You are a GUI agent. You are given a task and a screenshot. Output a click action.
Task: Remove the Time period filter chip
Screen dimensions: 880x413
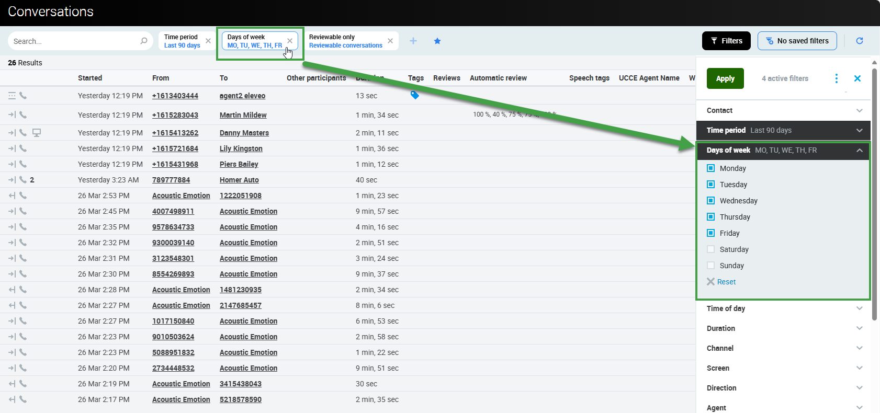click(x=208, y=41)
